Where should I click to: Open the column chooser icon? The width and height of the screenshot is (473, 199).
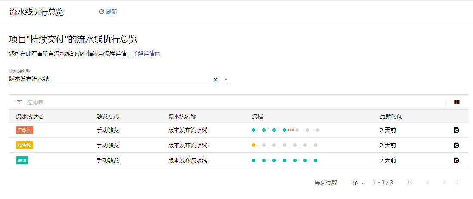[457, 102]
